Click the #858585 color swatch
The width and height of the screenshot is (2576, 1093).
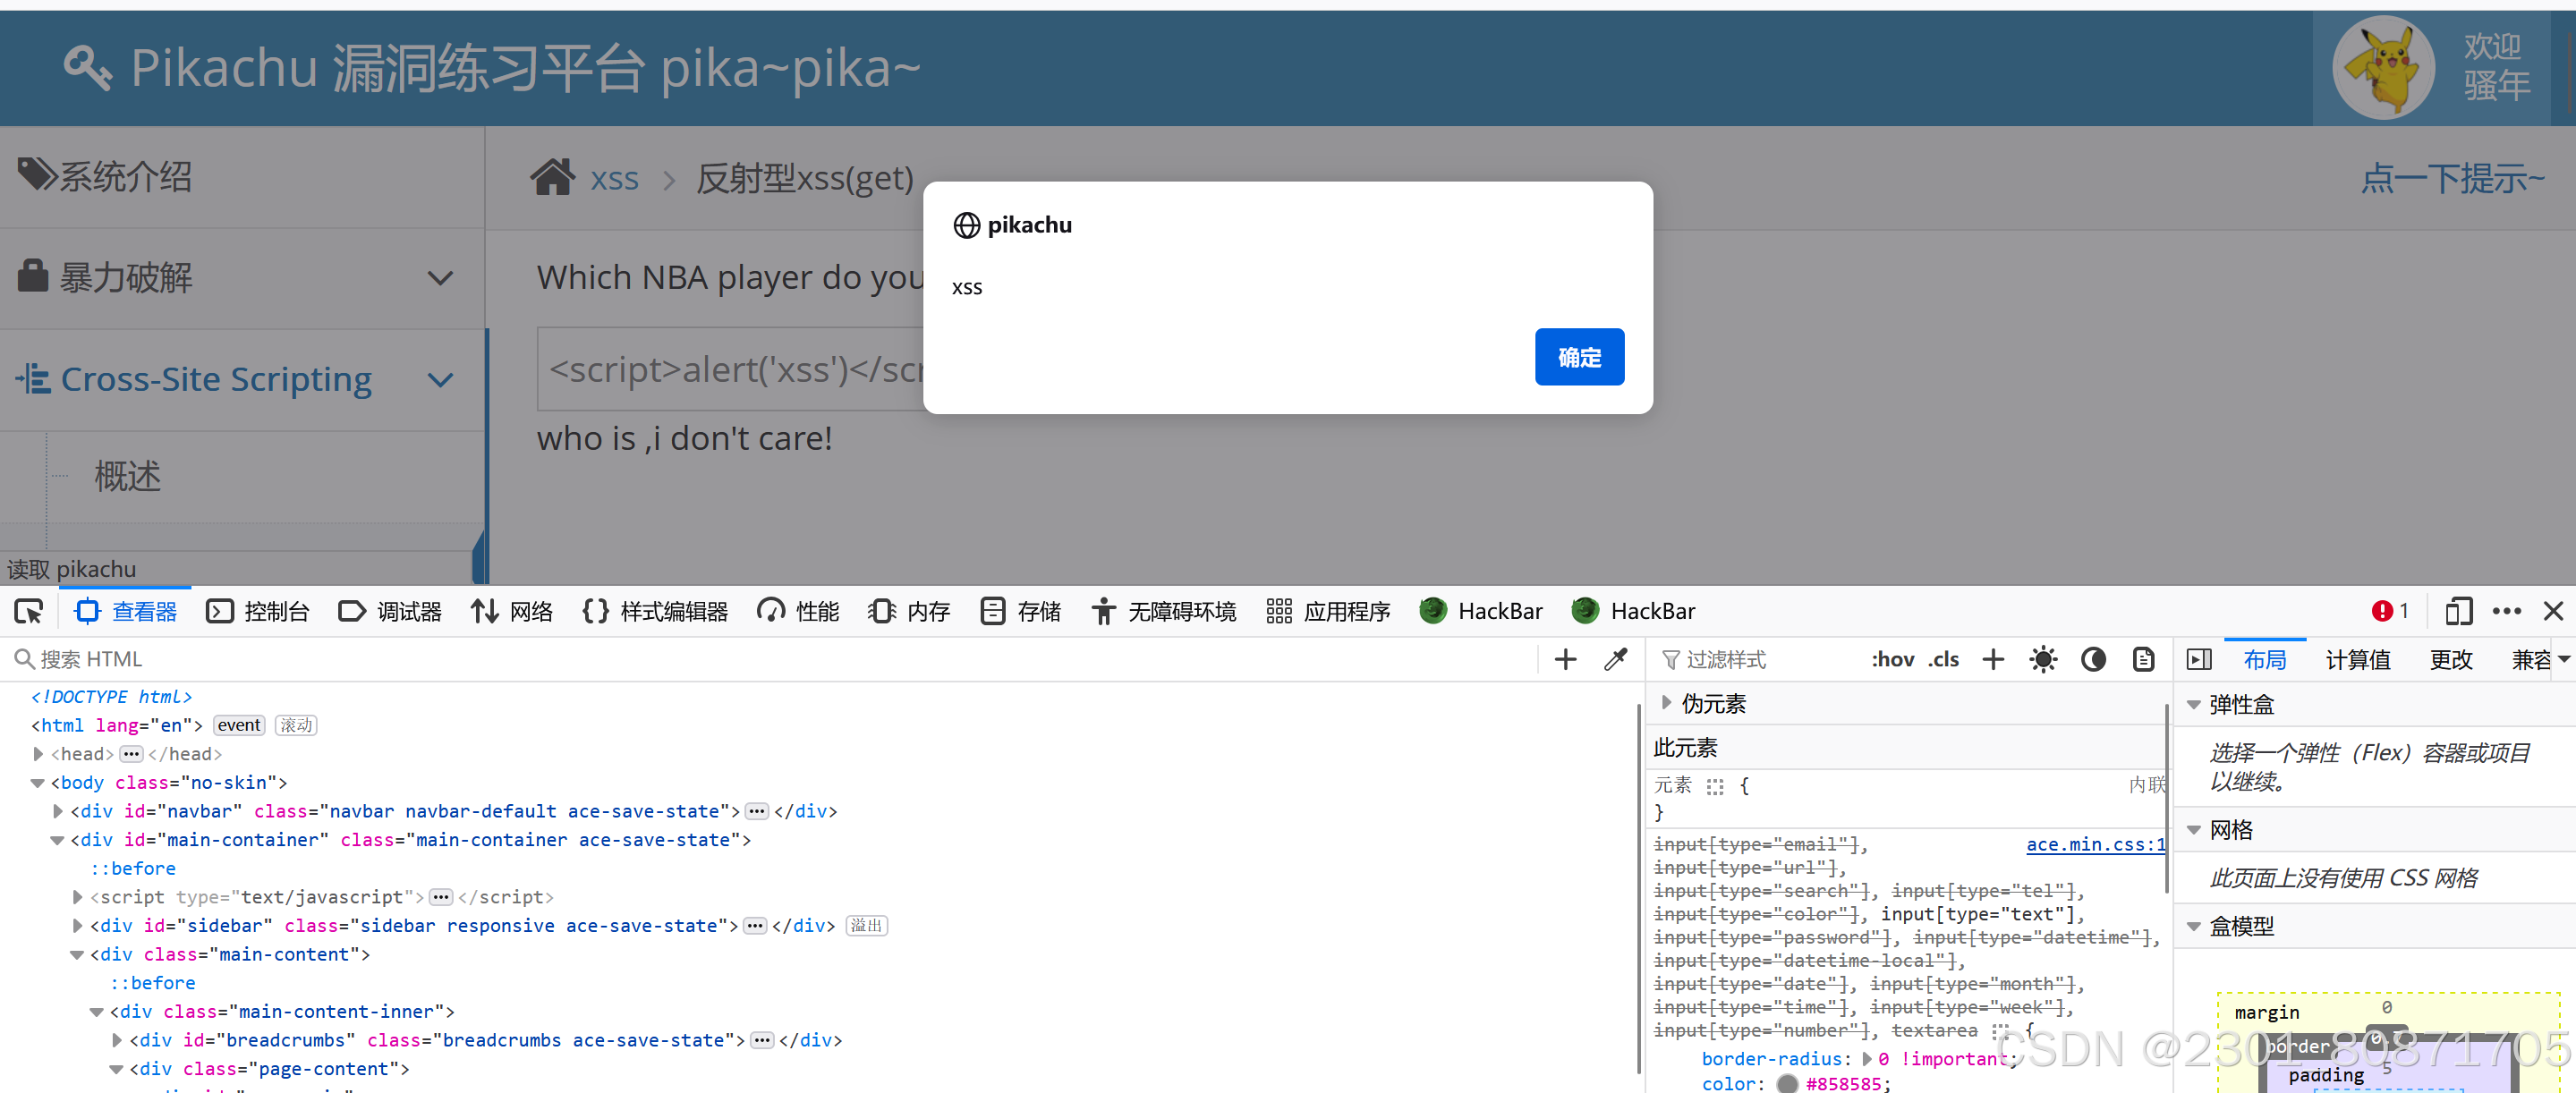[x=1787, y=1083]
